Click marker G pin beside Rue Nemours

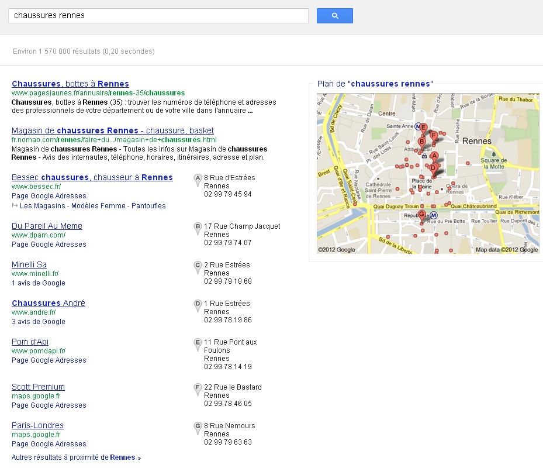[198, 428]
